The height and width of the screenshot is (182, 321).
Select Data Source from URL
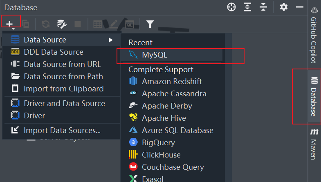tap(61, 64)
